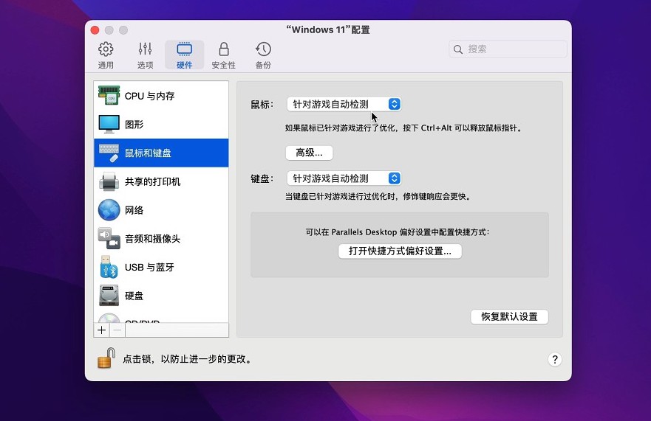Switch to the 选项 options tab
651x421 pixels.
coord(145,55)
